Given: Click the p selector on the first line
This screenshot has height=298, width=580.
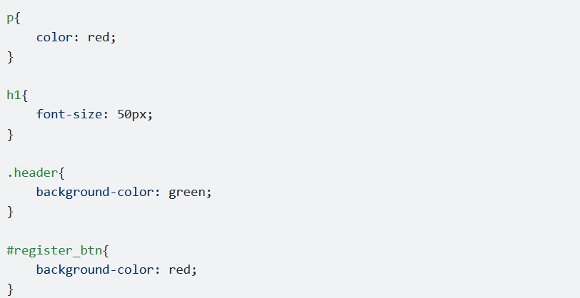Looking at the screenshot, I should (10, 19).
